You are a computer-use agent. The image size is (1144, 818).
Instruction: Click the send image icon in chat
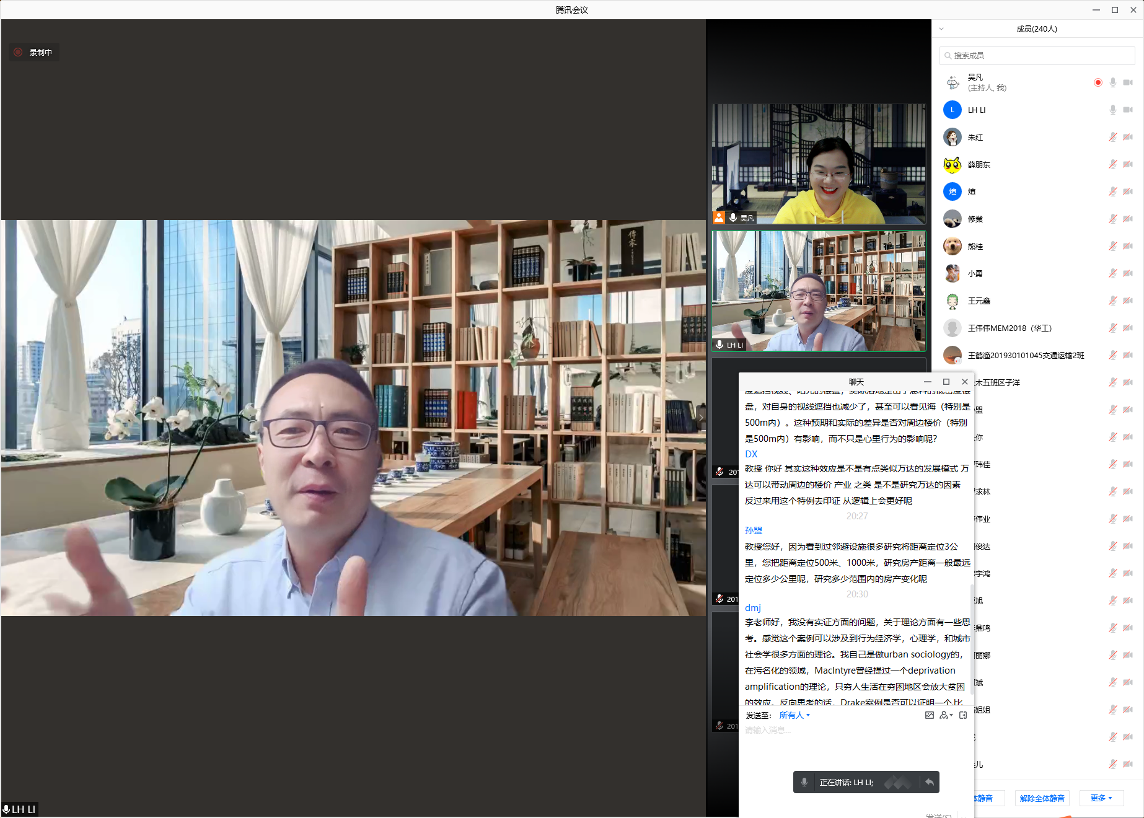(x=929, y=715)
